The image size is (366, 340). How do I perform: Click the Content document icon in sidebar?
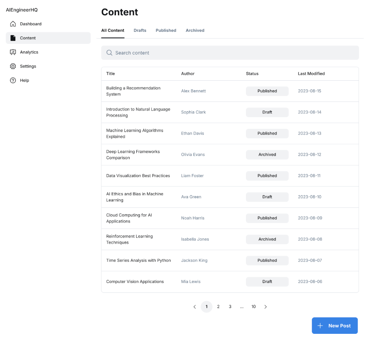pyautogui.click(x=13, y=38)
